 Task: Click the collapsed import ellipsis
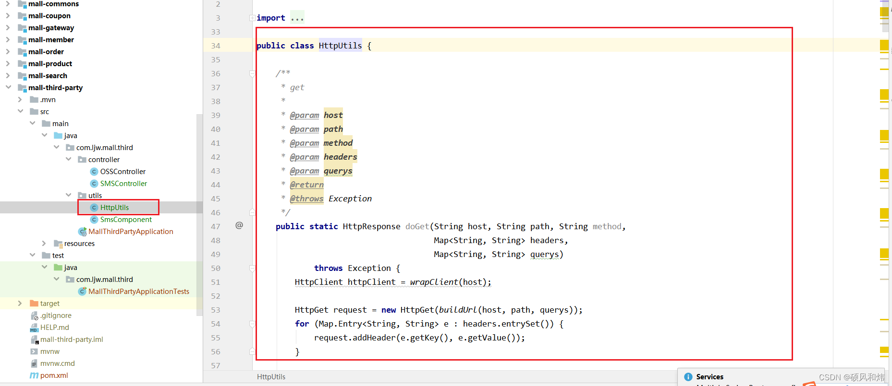tap(297, 18)
